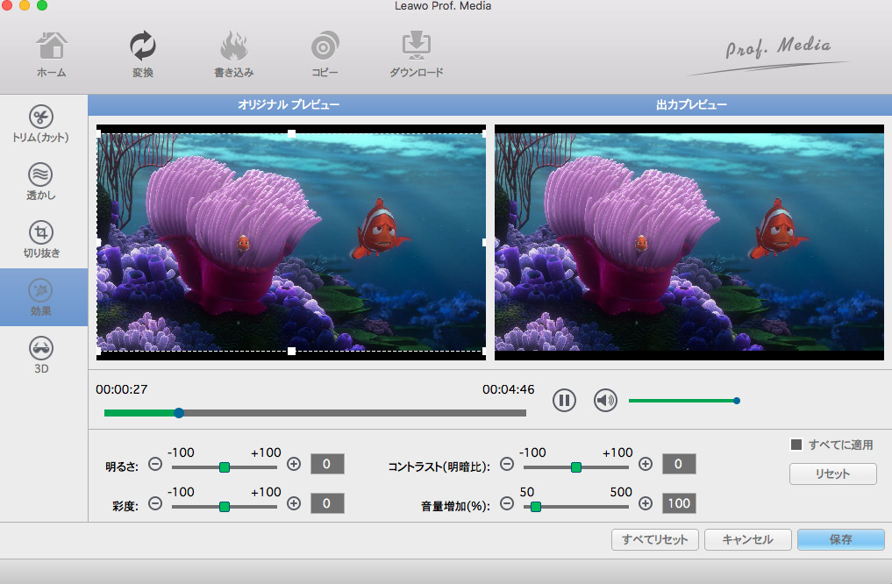Select the 効果 effects tab
The image size is (892, 584).
tap(41, 296)
